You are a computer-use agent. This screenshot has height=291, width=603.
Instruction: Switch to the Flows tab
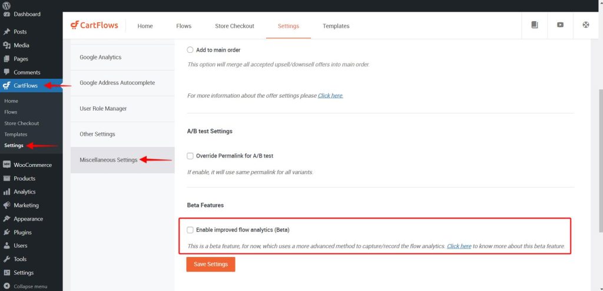pyautogui.click(x=184, y=26)
